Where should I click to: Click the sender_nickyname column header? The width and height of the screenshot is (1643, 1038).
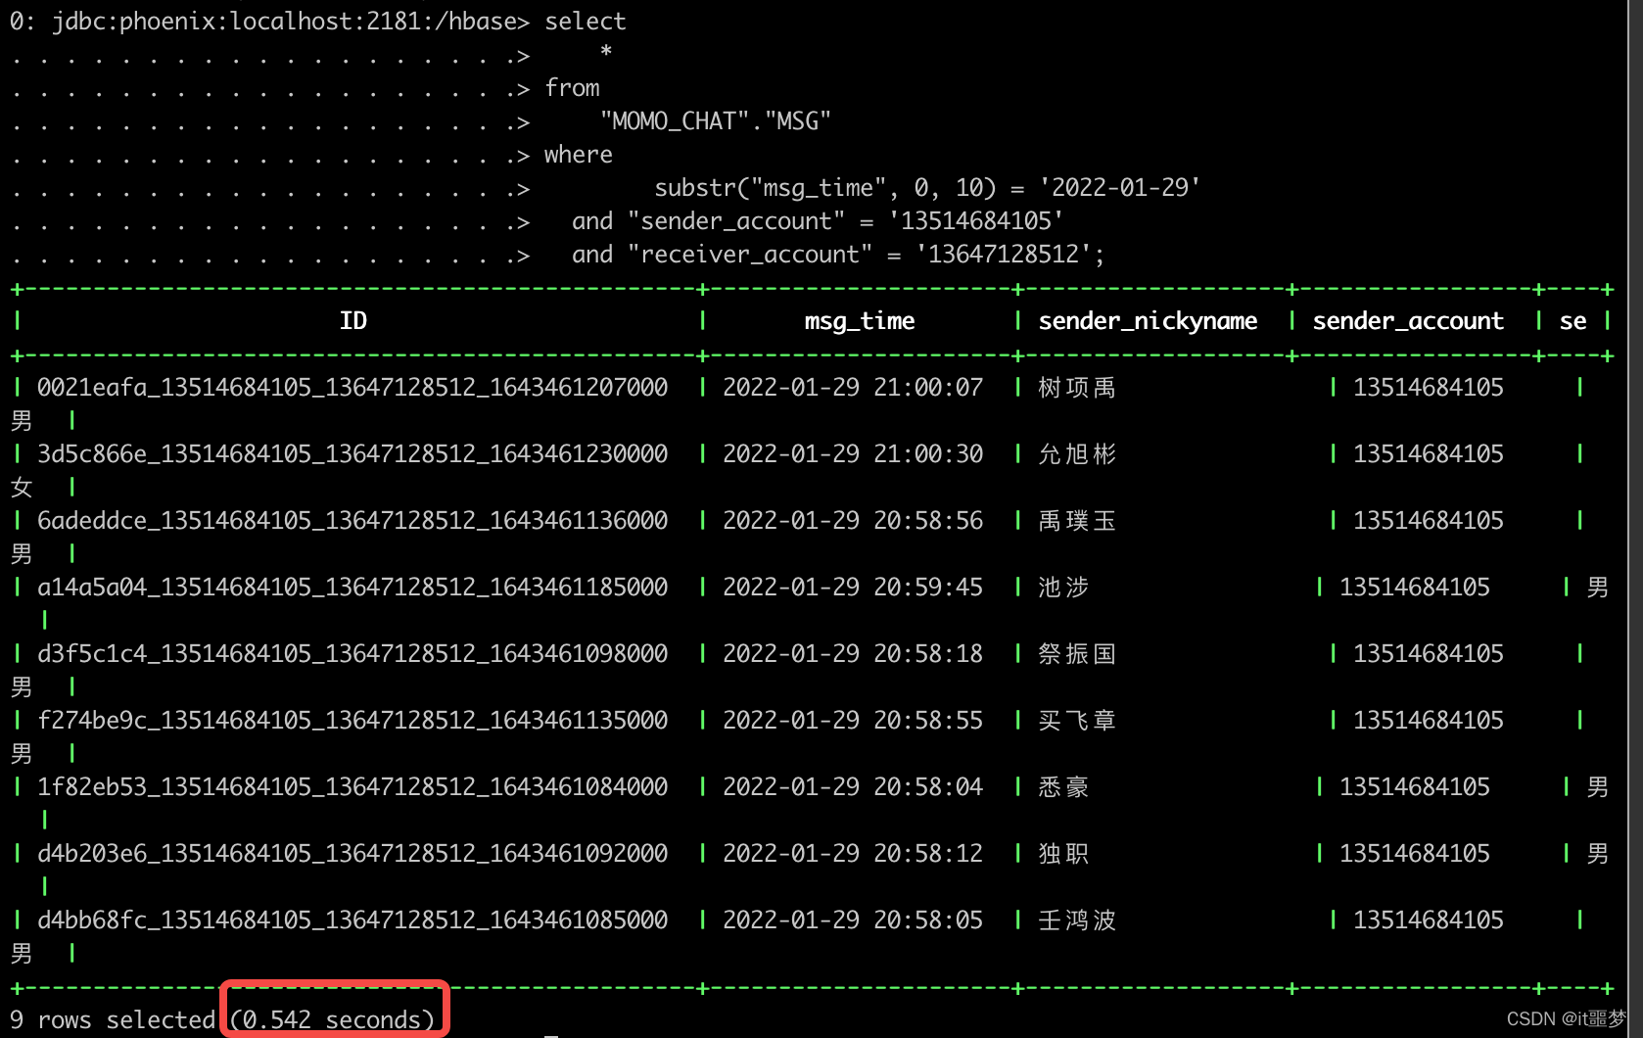(x=1148, y=321)
